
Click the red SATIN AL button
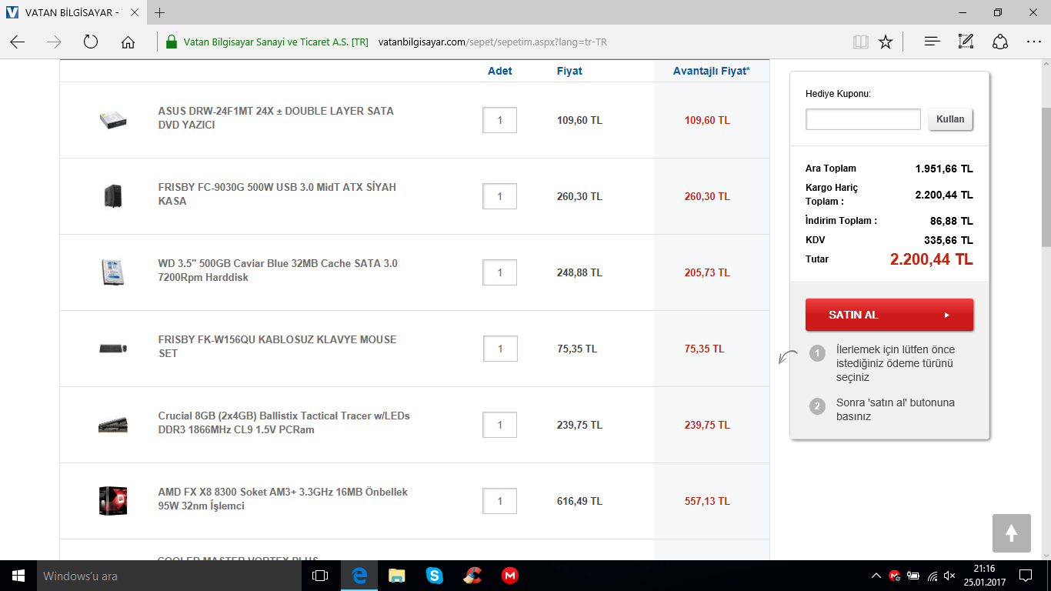click(889, 315)
